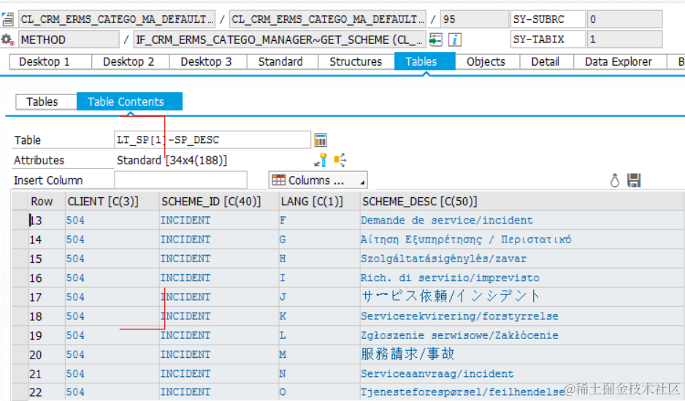Click the second CL_CRM_ERMS_CATEGO_MA_DEFAULT include field
Image resolution: width=685 pixels, height=401 pixels.
click(x=328, y=19)
